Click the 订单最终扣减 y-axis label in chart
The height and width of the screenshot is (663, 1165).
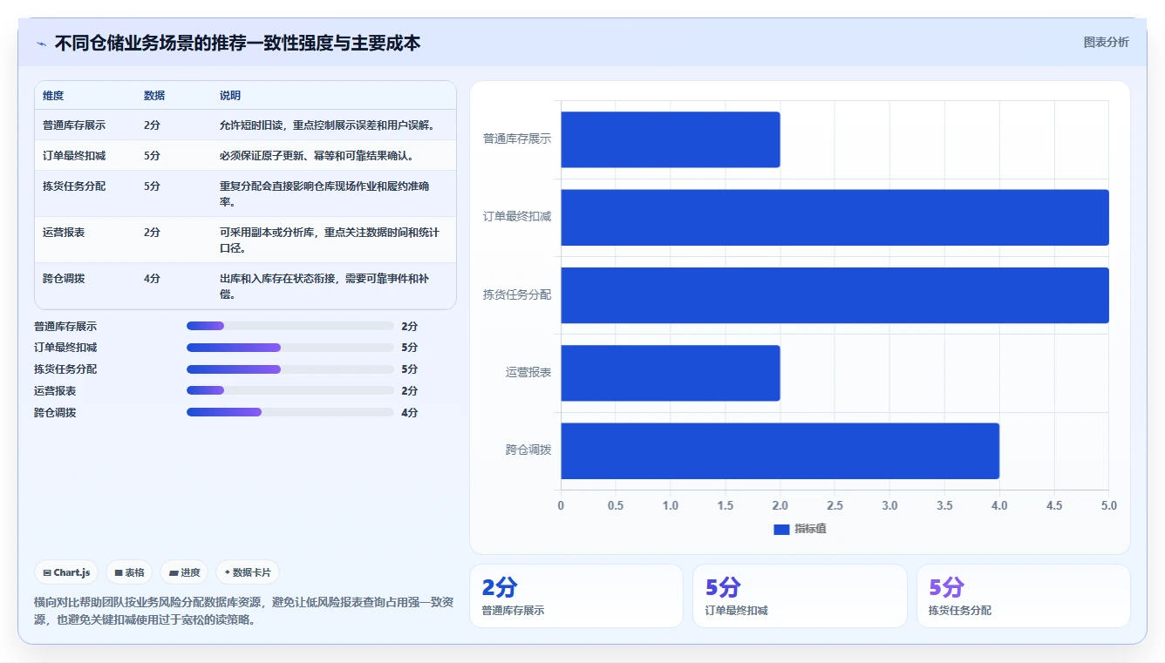coord(517,216)
